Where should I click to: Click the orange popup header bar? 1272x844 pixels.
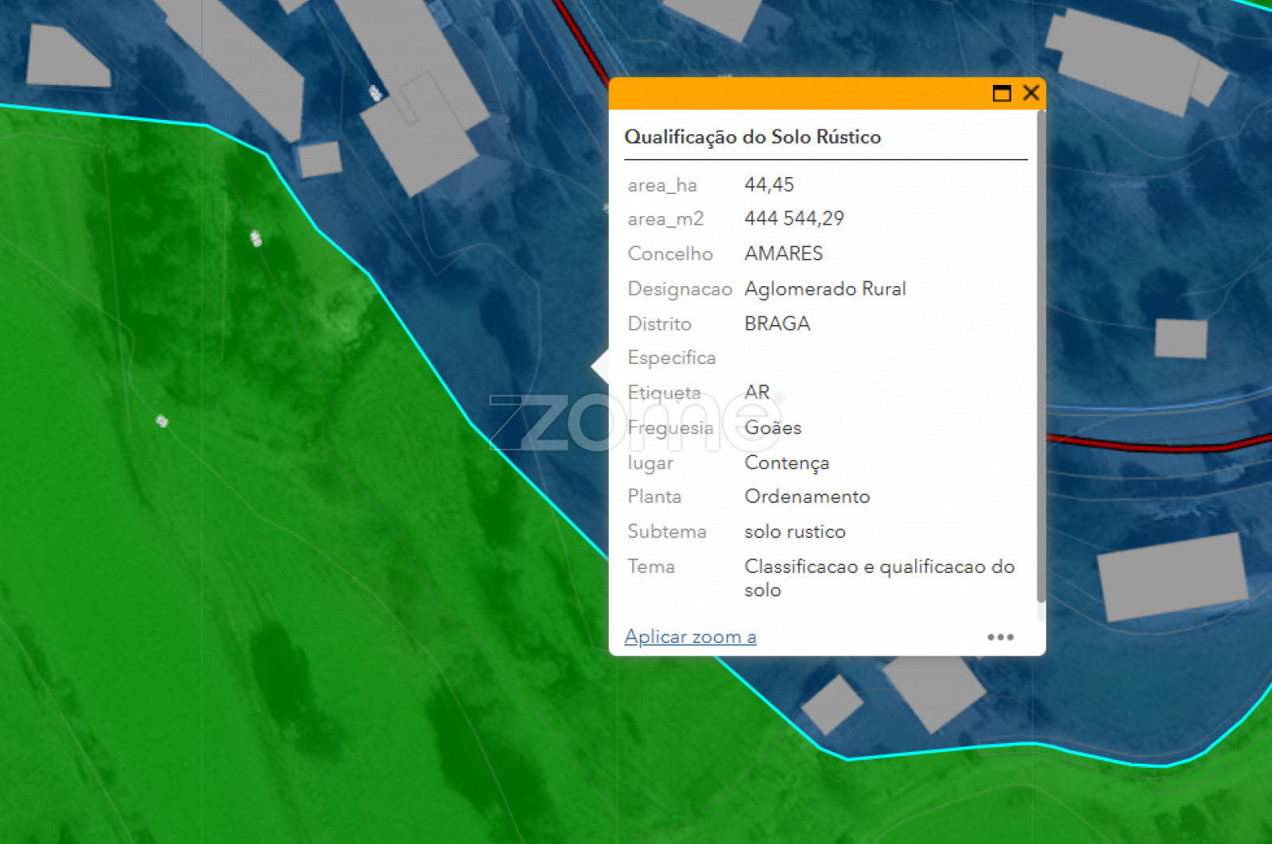(795, 94)
